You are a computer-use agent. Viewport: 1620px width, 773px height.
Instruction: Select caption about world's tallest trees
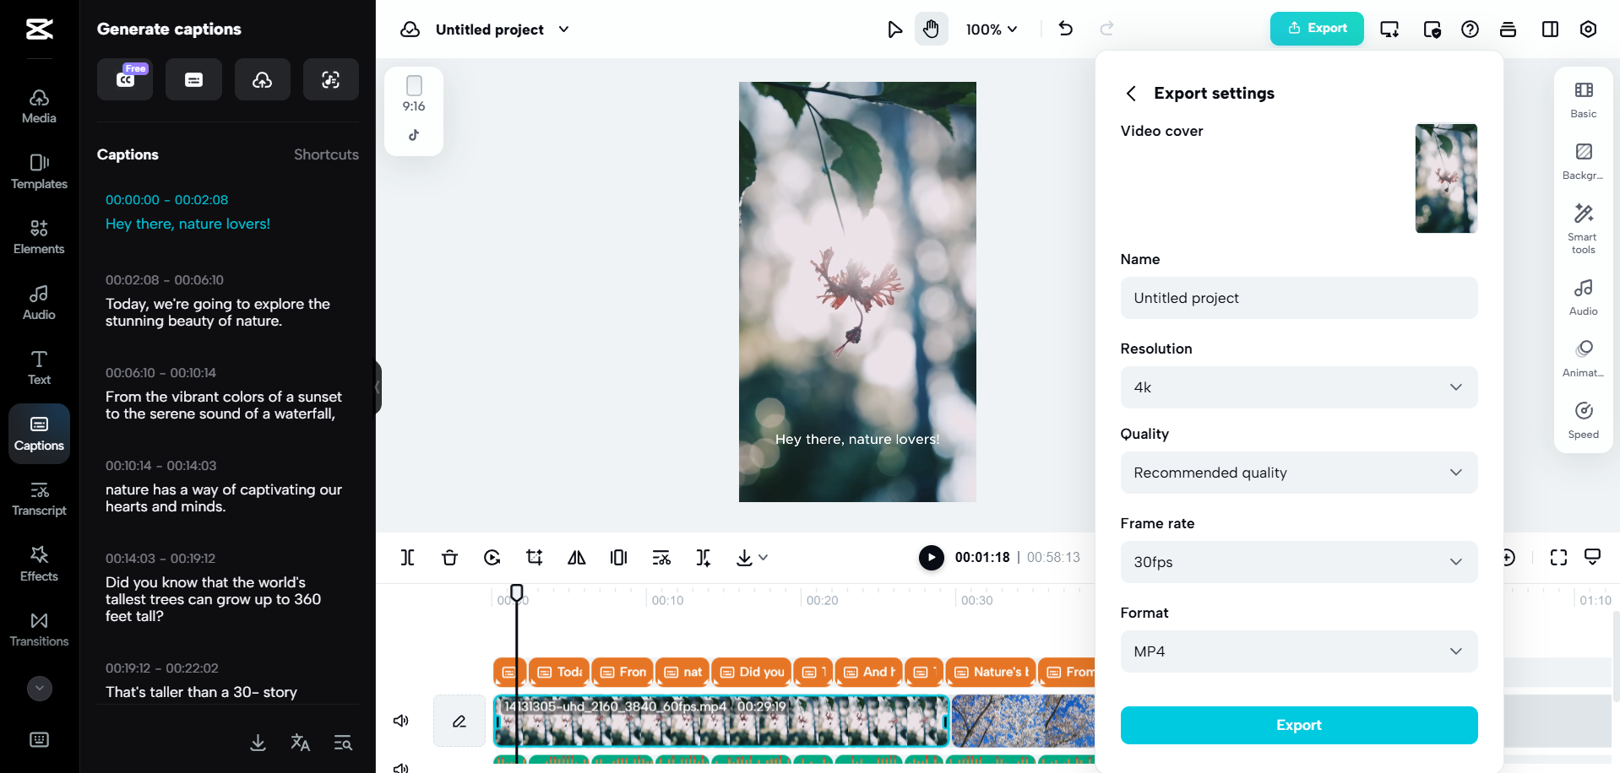click(x=213, y=599)
